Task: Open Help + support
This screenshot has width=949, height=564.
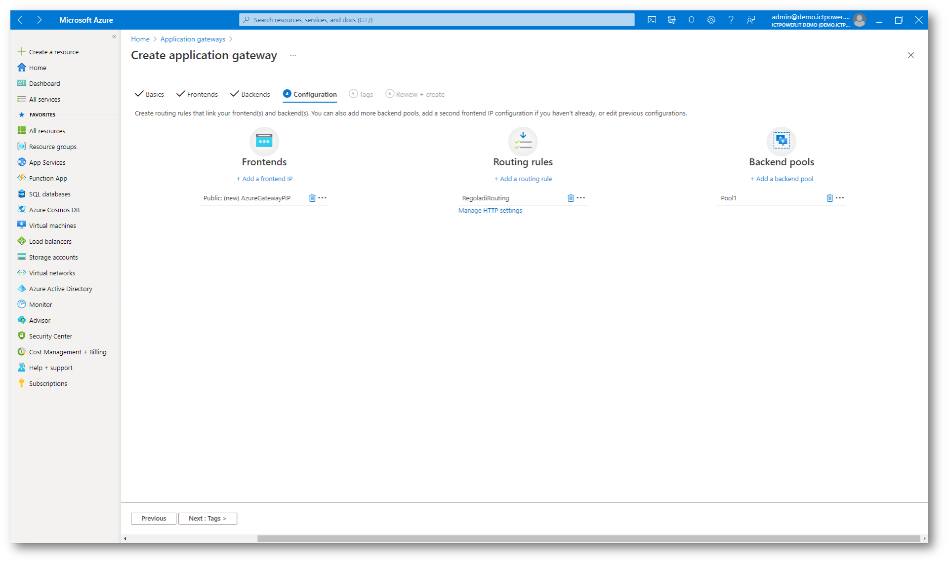Action: [45, 368]
